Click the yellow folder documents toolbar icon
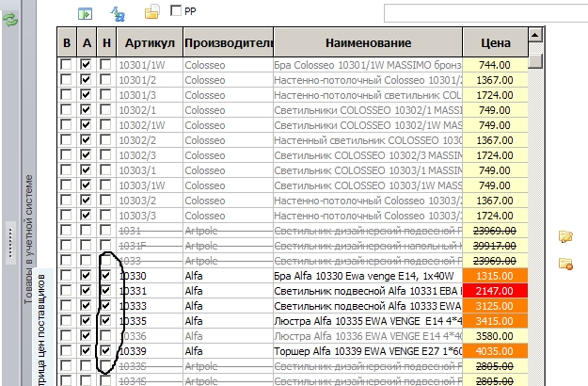The width and height of the screenshot is (588, 386). 152,12
